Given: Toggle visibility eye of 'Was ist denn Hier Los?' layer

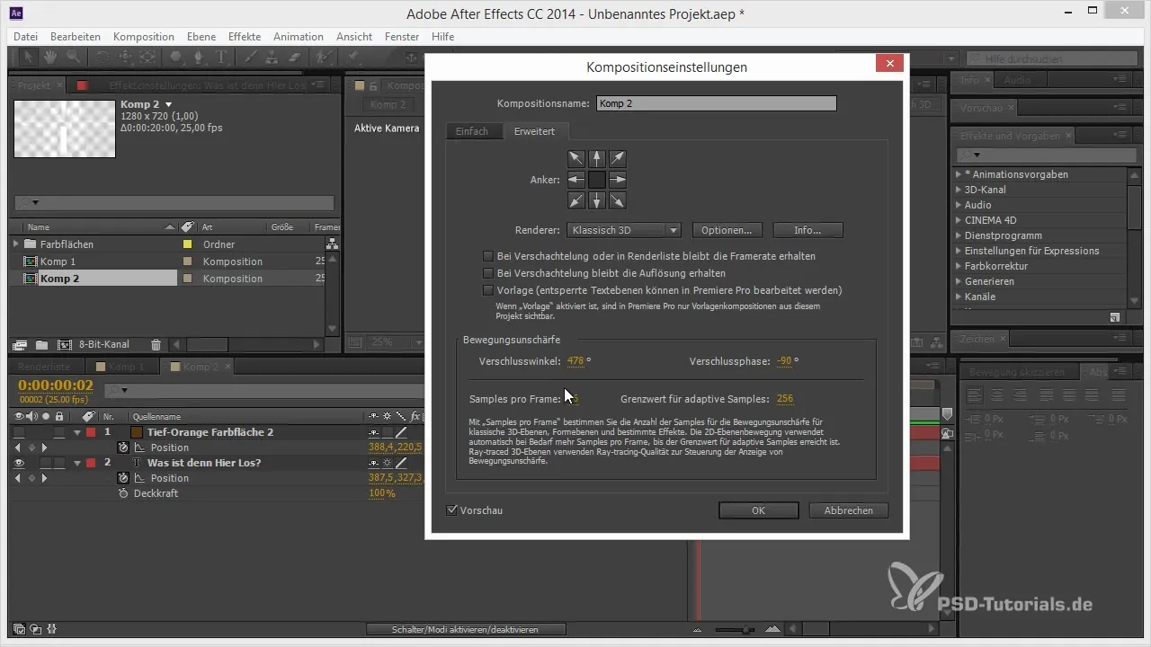Looking at the screenshot, I should pyautogui.click(x=20, y=463).
